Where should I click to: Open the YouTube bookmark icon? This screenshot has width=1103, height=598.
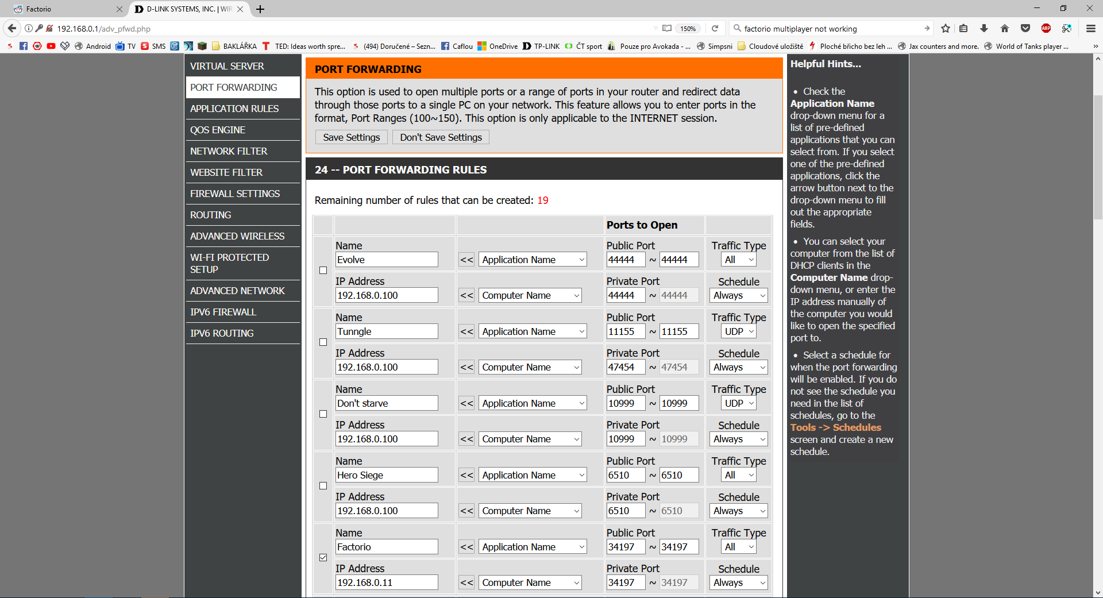[x=51, y=46]
